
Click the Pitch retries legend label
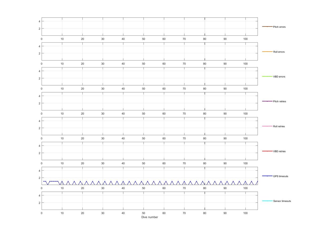coord(279,101)
